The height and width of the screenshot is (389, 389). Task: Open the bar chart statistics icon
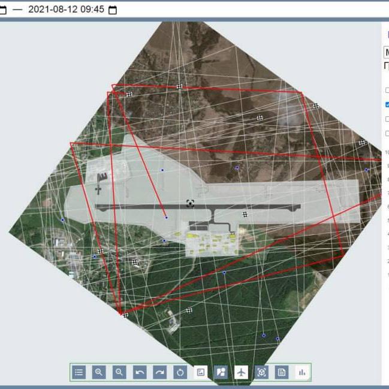click(x=302, y=372)
